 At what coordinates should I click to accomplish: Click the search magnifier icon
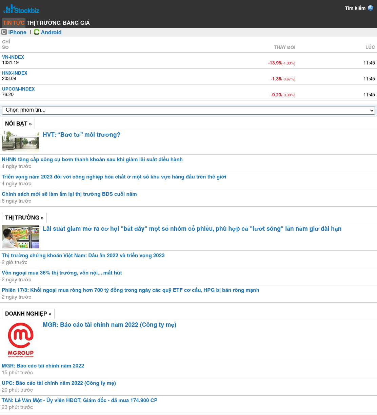[x=371, y=8]
